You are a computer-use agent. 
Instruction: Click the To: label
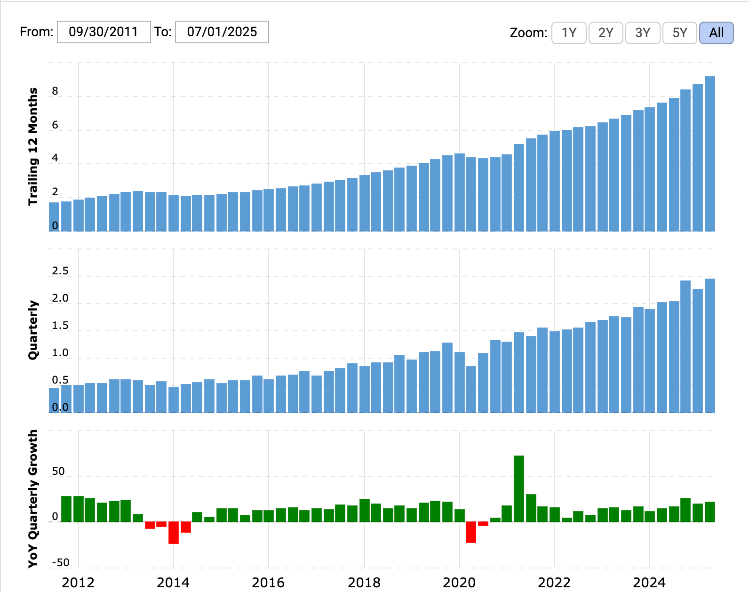tap(163, 32)
